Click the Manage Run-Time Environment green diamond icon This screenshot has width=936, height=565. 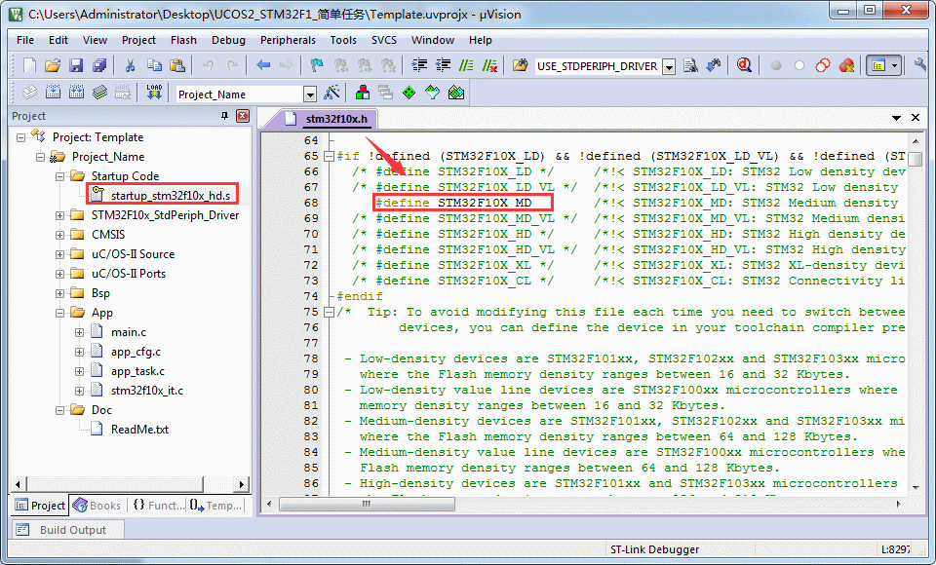[x=409, y=93]
